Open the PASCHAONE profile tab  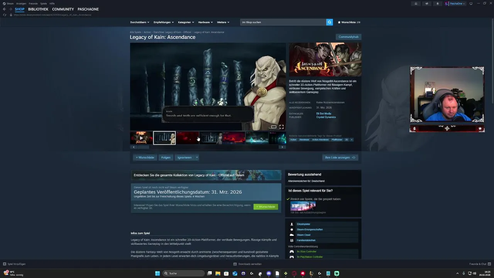88,9
